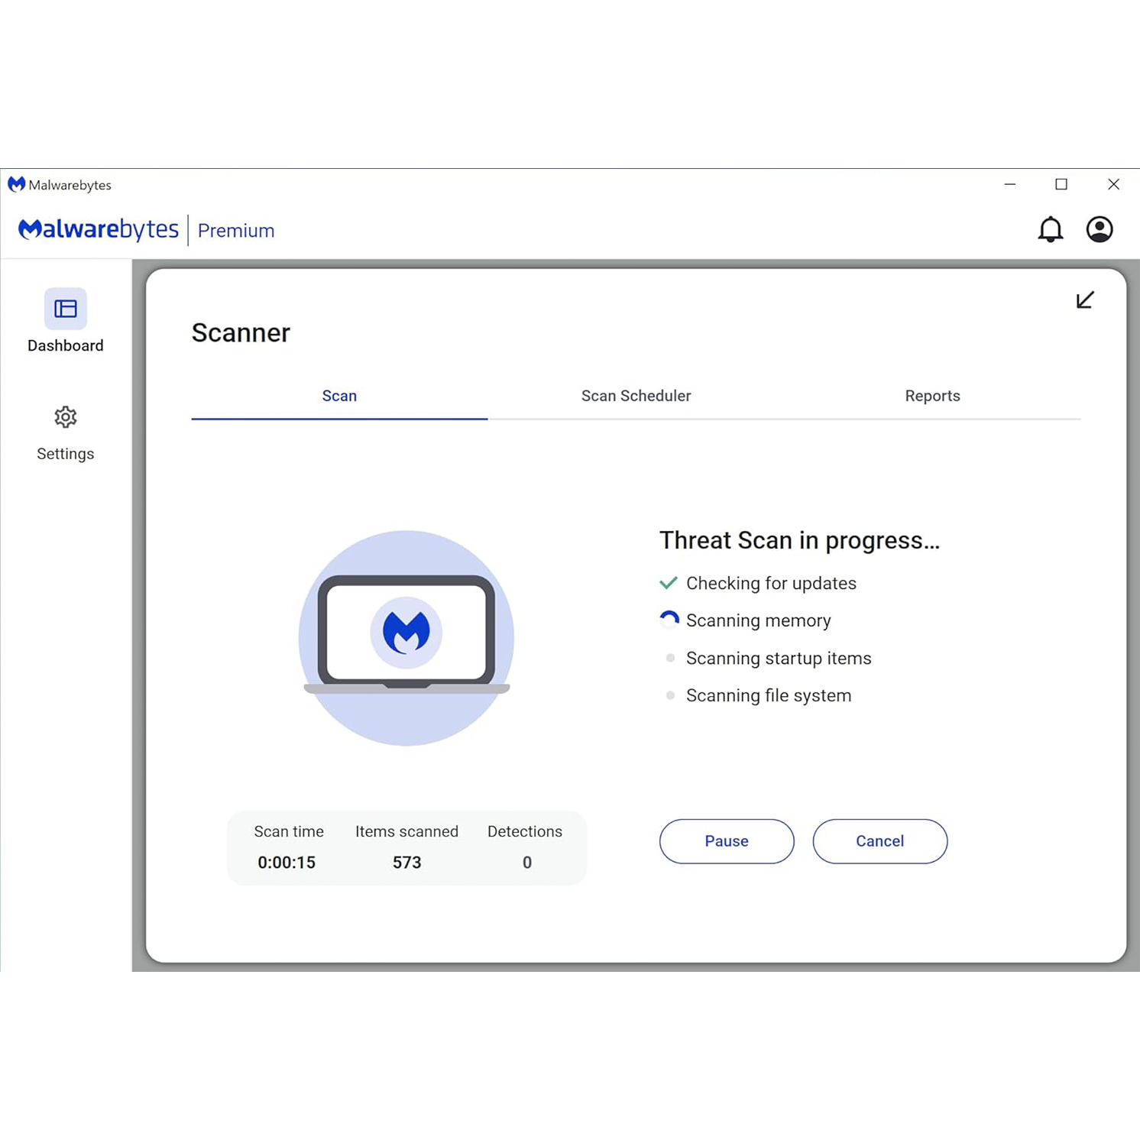Select the Dashboard sidebar icon

coord(65,309)
